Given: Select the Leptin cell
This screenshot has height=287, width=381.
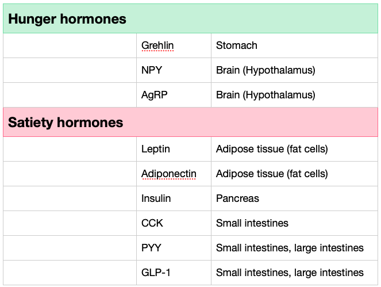Looking at the screenshot, I should pyautogui.click(x=174, y=149).
